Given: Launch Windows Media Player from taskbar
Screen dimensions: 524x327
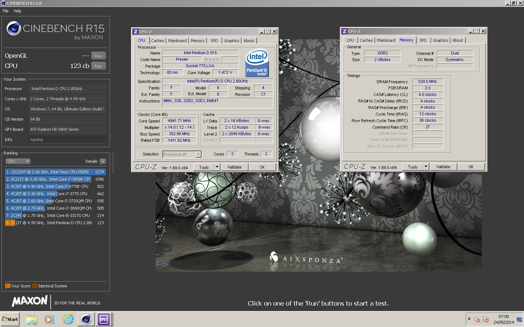Looking at the screenshot, I should coord(49,320).
